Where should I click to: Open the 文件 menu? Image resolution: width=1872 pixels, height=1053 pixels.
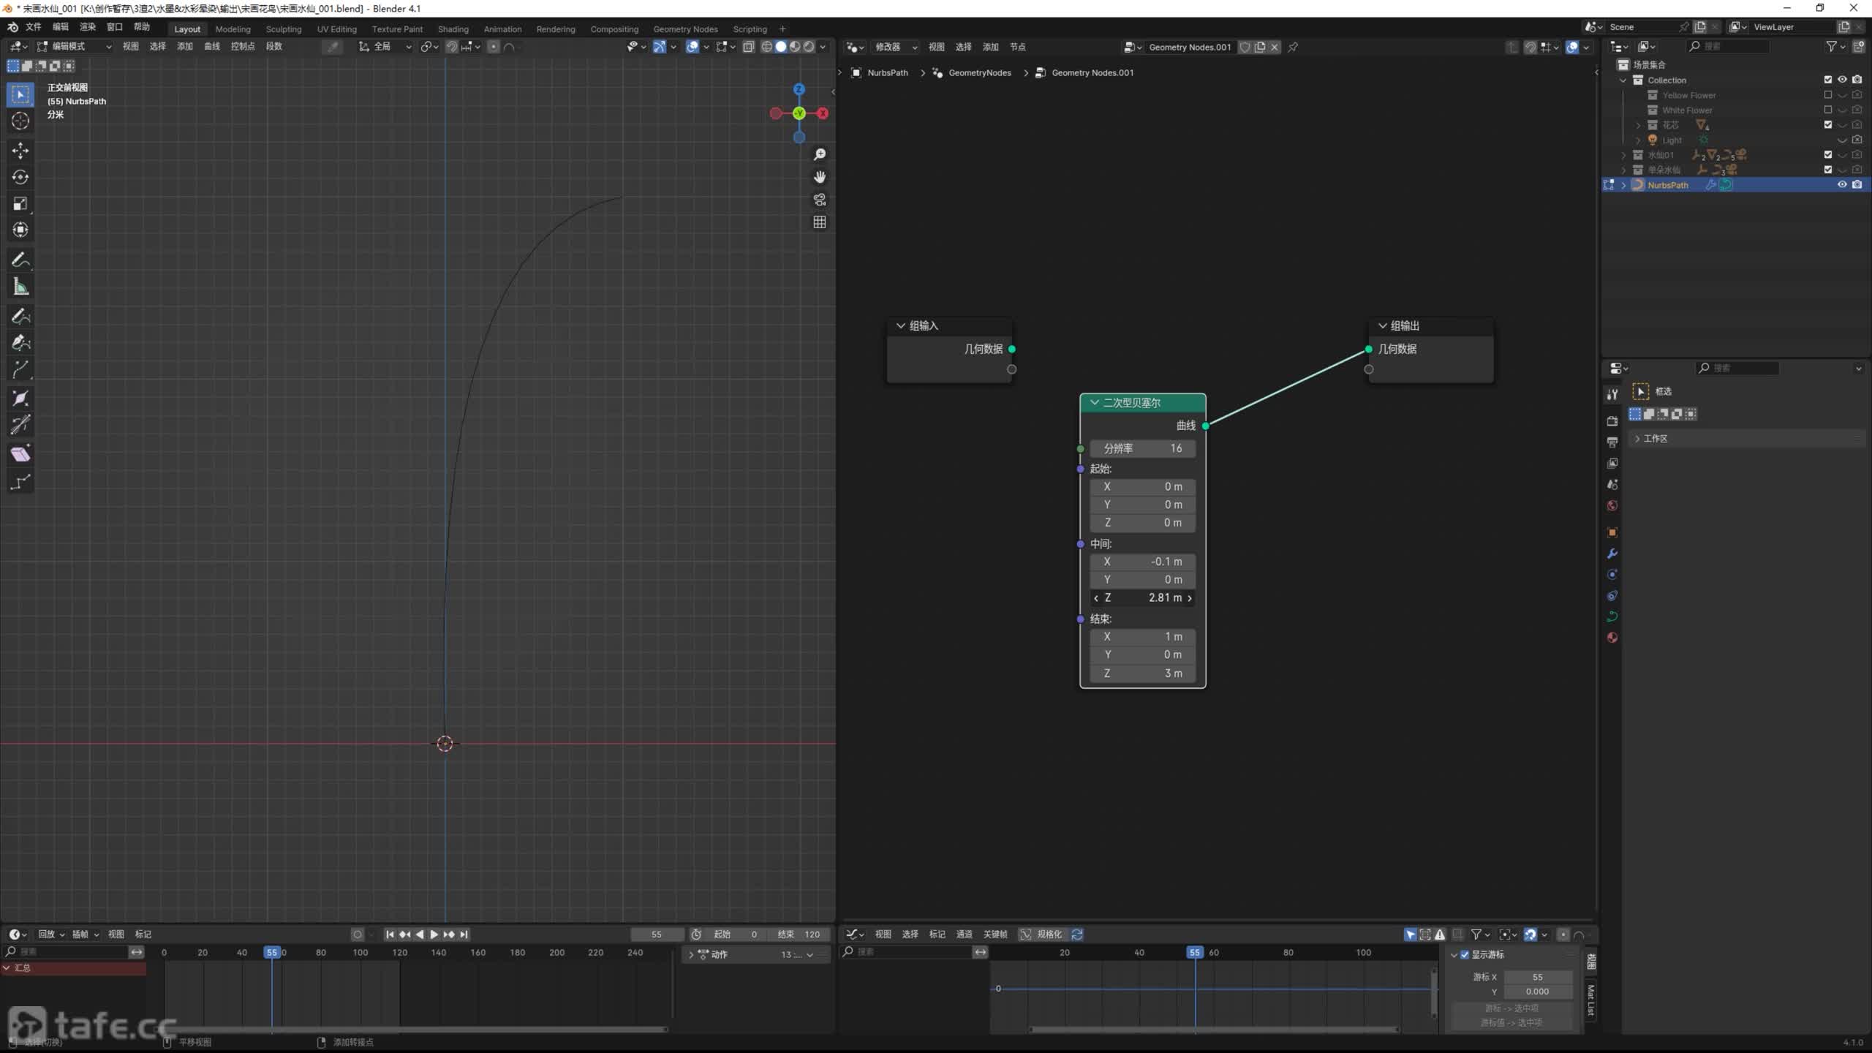(34, 27)
